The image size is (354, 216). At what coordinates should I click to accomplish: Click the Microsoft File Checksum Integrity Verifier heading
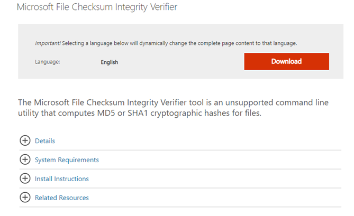[97, 7]
